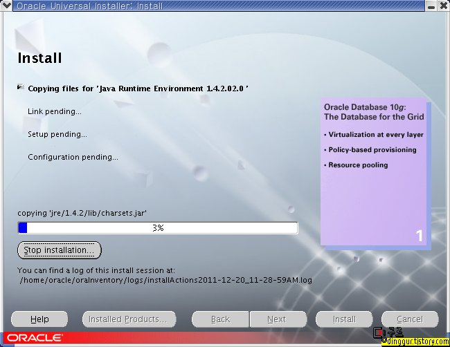The image size is (450, 347).
Task: Open Installed Products list
Action: pyautogui.click(x=129, y=319)
